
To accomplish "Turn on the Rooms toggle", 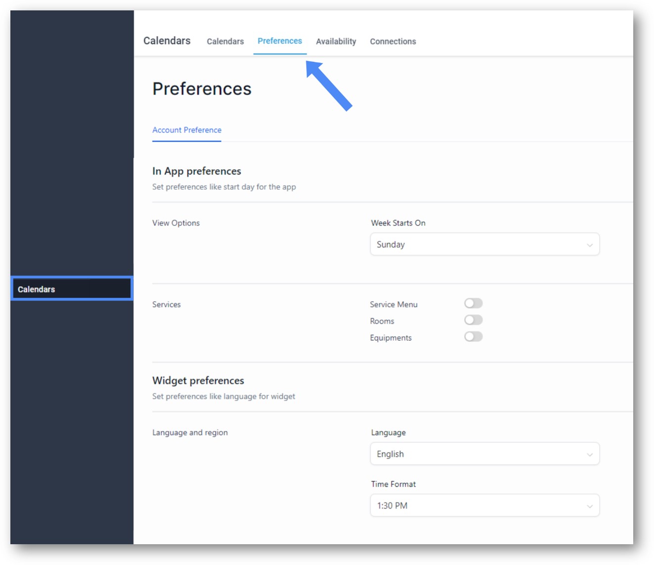I will pyautogui.click(x=473, y=320).
